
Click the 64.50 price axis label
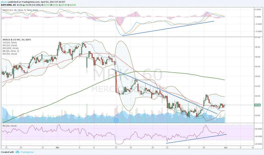(x=258, y=86)
